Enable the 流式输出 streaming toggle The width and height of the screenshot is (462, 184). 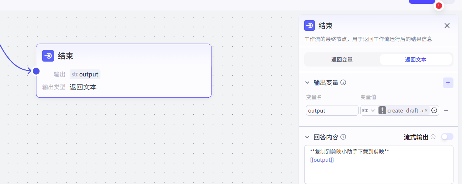tap(447, 137)
